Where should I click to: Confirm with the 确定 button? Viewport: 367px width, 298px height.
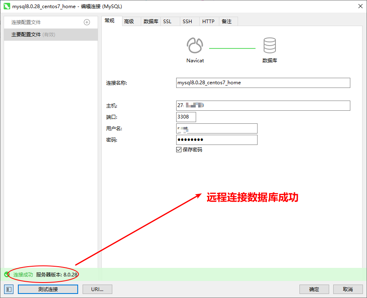(x=314, y=289)
